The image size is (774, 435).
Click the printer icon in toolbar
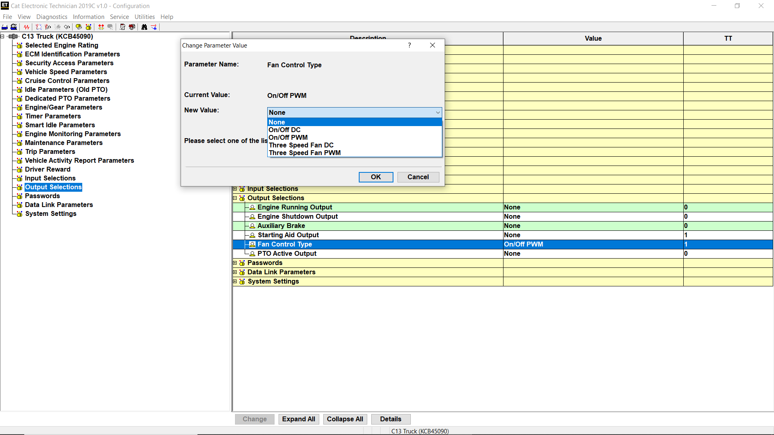point(4,27)
